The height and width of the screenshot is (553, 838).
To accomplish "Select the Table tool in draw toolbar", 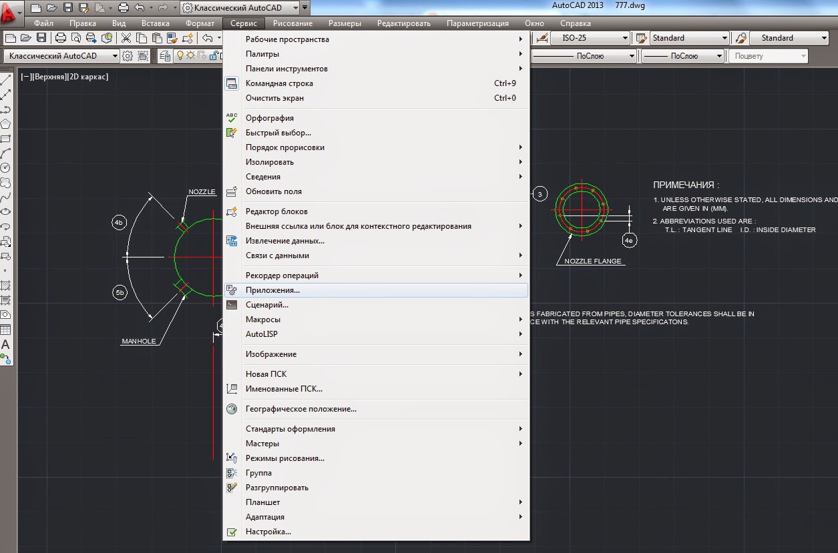I will pyautogui.click(x=5, y=329).
